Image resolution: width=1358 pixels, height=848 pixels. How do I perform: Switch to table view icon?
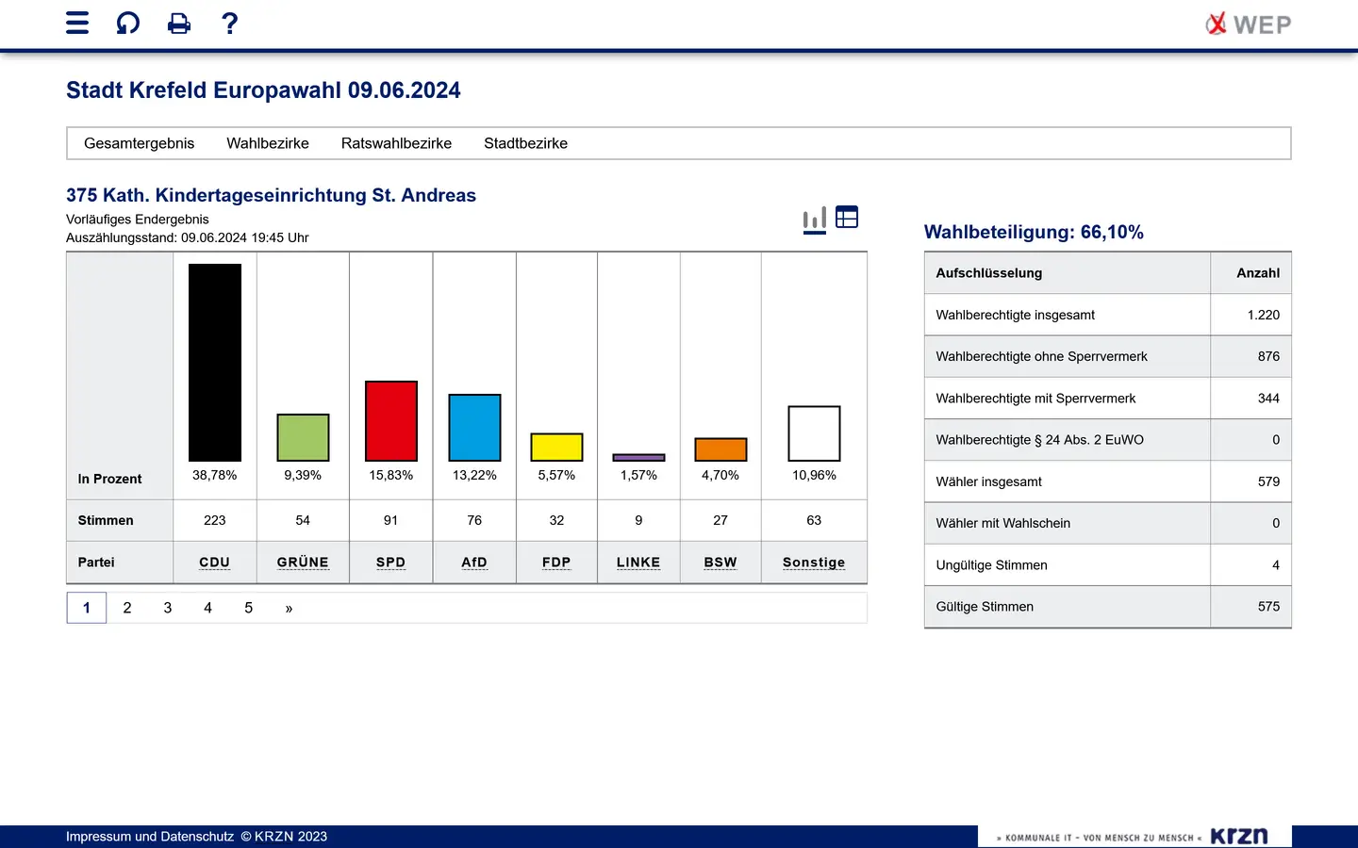[x=847, y=218]
